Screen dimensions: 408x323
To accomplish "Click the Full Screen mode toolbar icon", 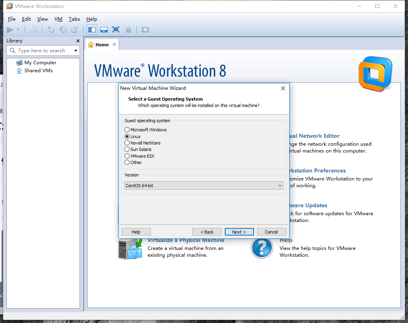I will coord(116,30).
